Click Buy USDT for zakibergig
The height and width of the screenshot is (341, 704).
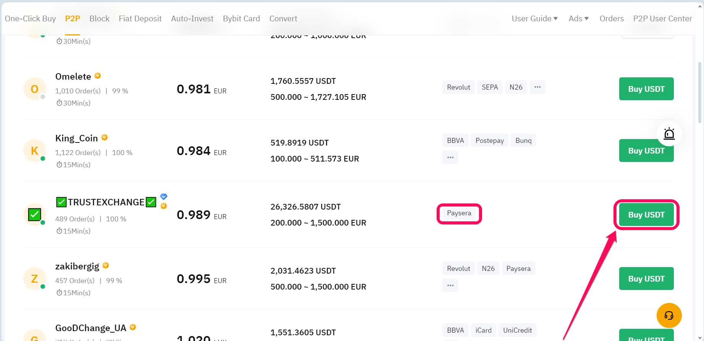[x=646, y=279]
